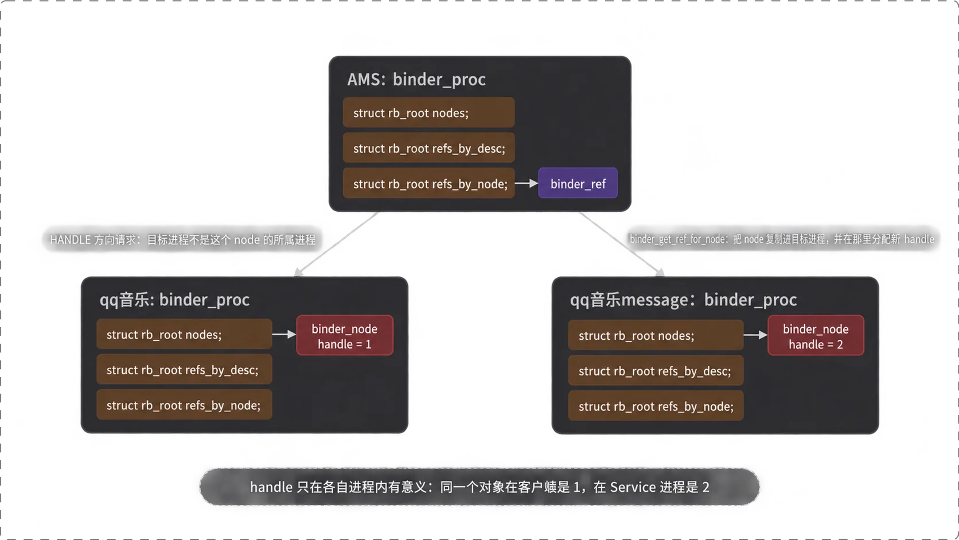This screenshot has width=959, height=540.
Task: Click binder_node handle = 1 box
Action: (x=344, y=336)
